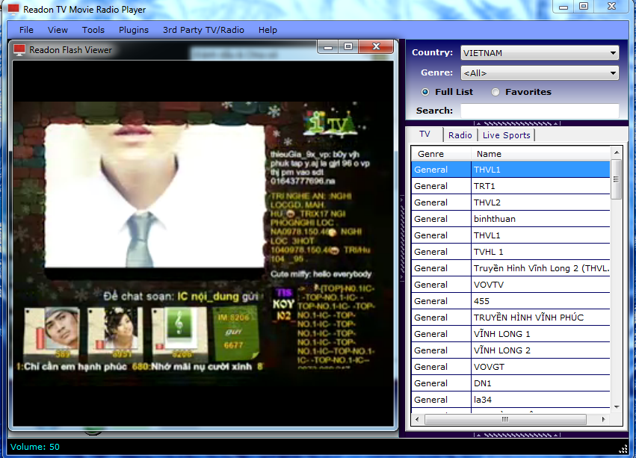Click the first General genre cell for THVL1
The height and width of the screenshot is (458, 636).
coord(441,170)
